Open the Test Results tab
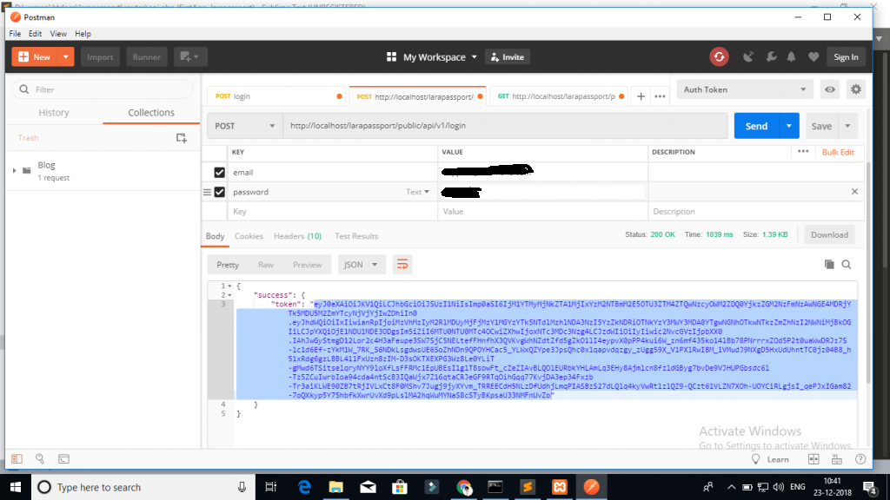 pyautogui.click(x=356, y=236)
